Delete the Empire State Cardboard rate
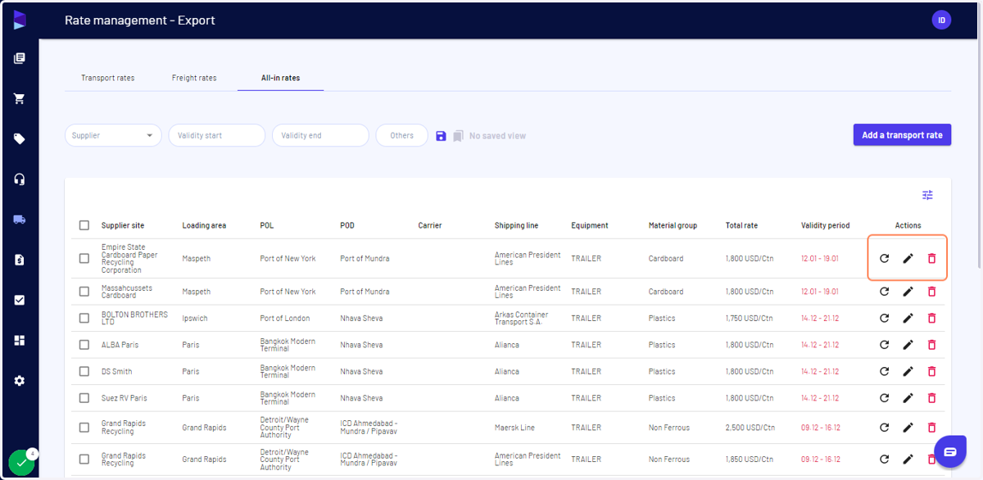This screenshot has height=480, width=983. click(931, 259)
